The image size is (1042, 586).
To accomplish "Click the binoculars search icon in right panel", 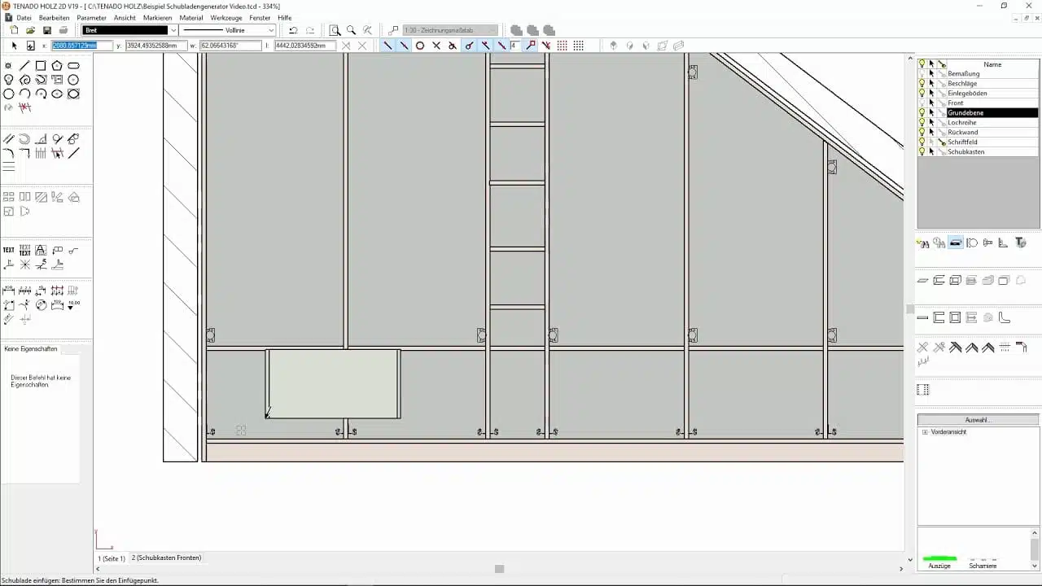I will coord(923,243).
